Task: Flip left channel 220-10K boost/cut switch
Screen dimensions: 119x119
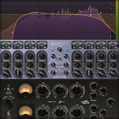Action: pyautogui.click(x=27, y=46)
